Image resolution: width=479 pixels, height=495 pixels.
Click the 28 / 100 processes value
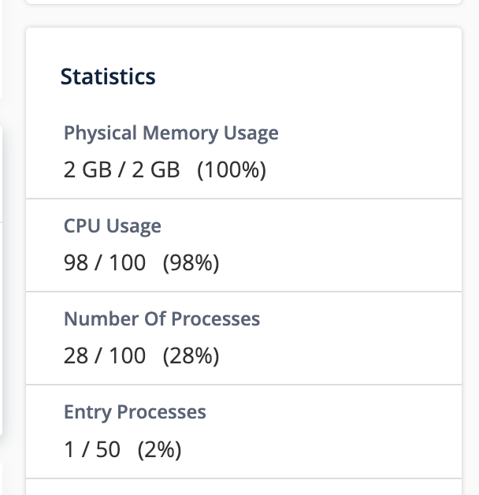[x=105, y=356]
